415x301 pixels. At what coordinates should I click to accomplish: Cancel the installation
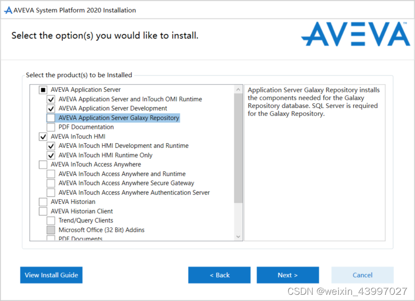coord(362,275)
